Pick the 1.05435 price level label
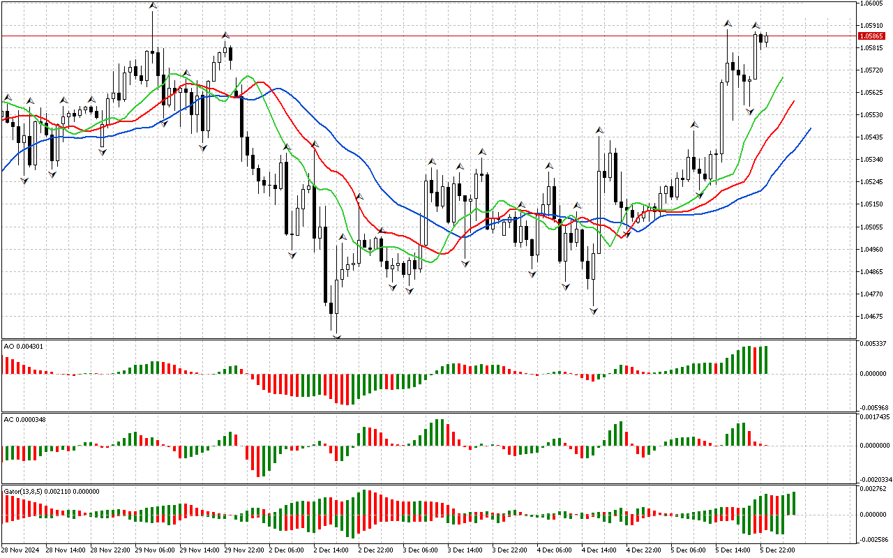This screenshot has width=893, height=558. (872, 137)
